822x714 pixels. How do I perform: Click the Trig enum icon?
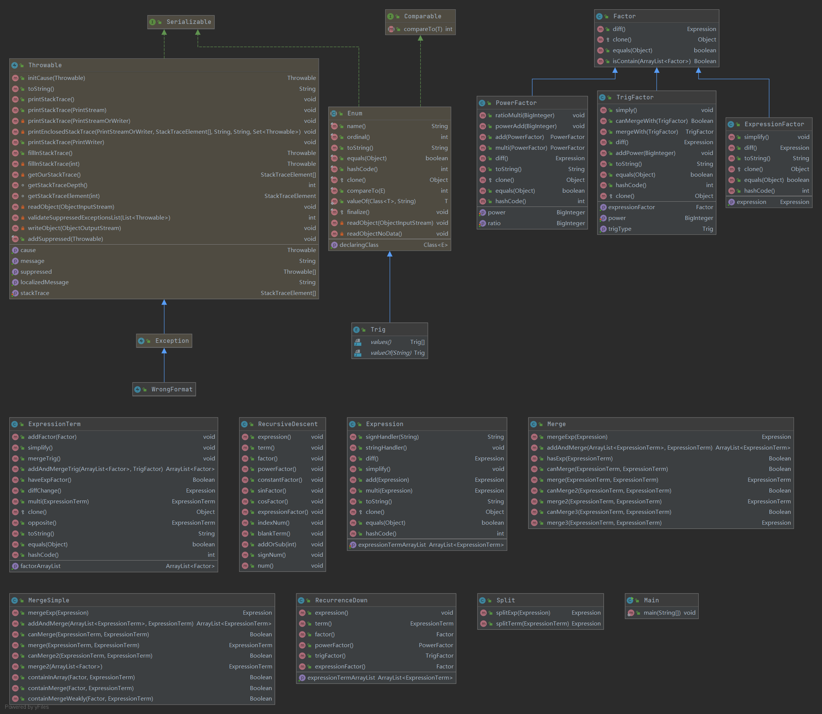point(356,329)
